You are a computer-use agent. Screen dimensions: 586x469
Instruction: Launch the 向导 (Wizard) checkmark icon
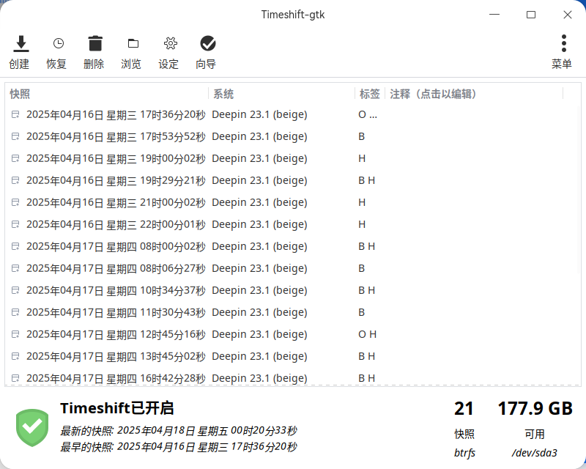click(208, 43)
